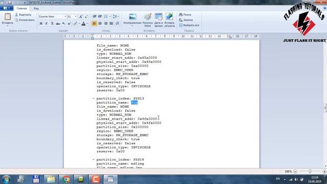Align text left
The width and height of the screenshot is (327, 184).
(94, 24)
